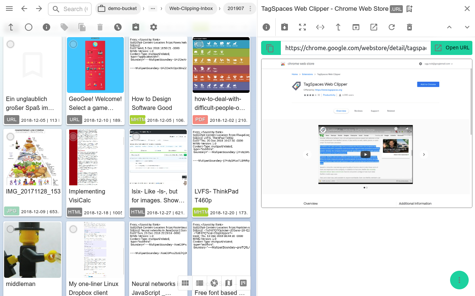Click the copy files icon in file list toolbar
The image size is (475, 296).
pyautogui.click(x=82, y=27)
